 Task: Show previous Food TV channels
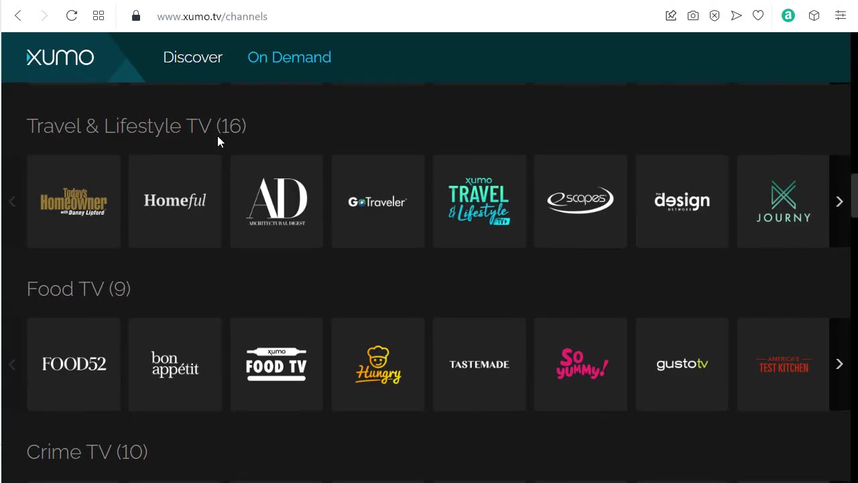tap(12, 364)
